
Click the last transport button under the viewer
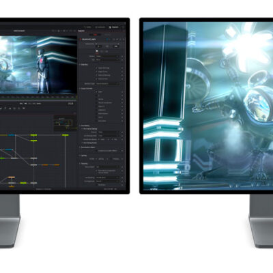(x=39, y=104)
